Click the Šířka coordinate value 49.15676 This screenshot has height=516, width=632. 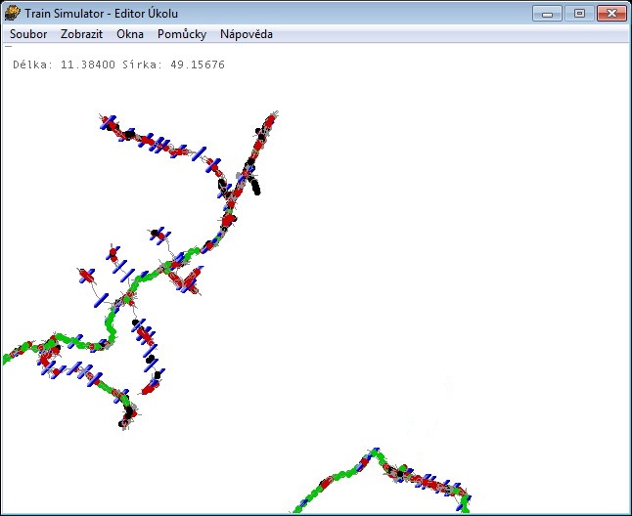198,64
